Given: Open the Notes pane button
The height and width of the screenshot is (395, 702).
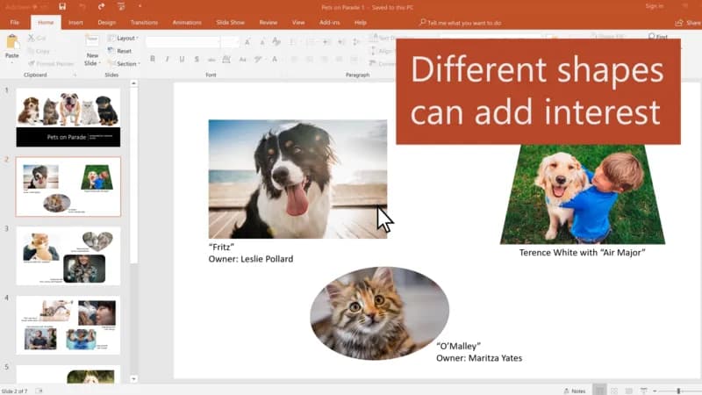Looking at the screenshot, I should pos(575,391).
